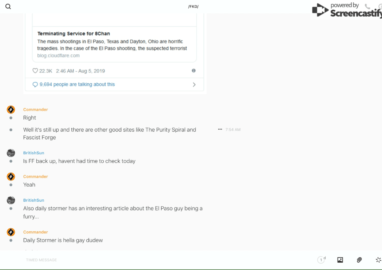Attach a file with the paperclip icon
382x270 pixels.
point(359,260)
